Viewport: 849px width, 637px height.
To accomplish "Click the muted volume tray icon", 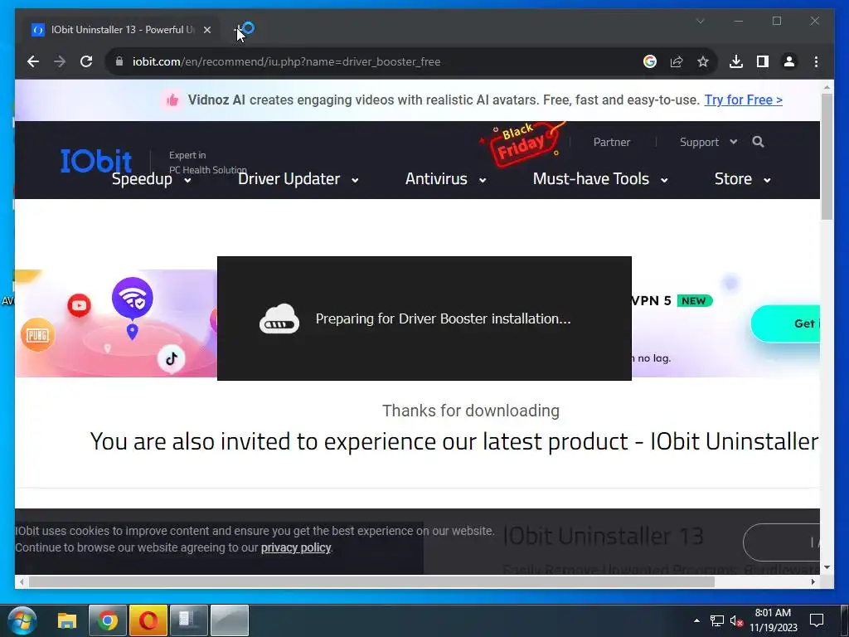I will pyautogui.click(x=736, y=620).
